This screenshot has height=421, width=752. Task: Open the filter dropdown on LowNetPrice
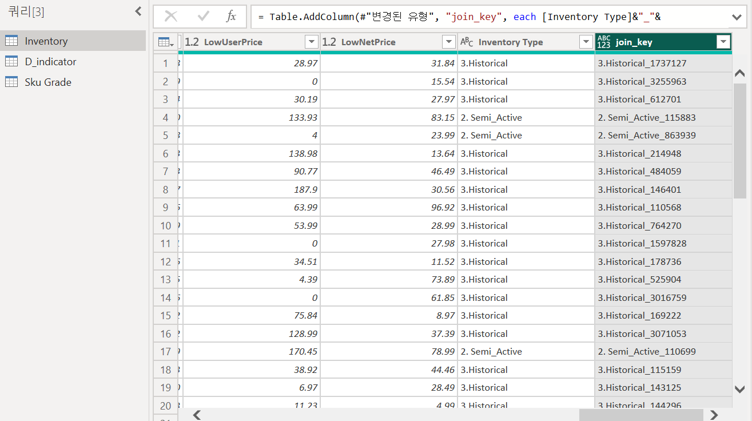[449, 41]
